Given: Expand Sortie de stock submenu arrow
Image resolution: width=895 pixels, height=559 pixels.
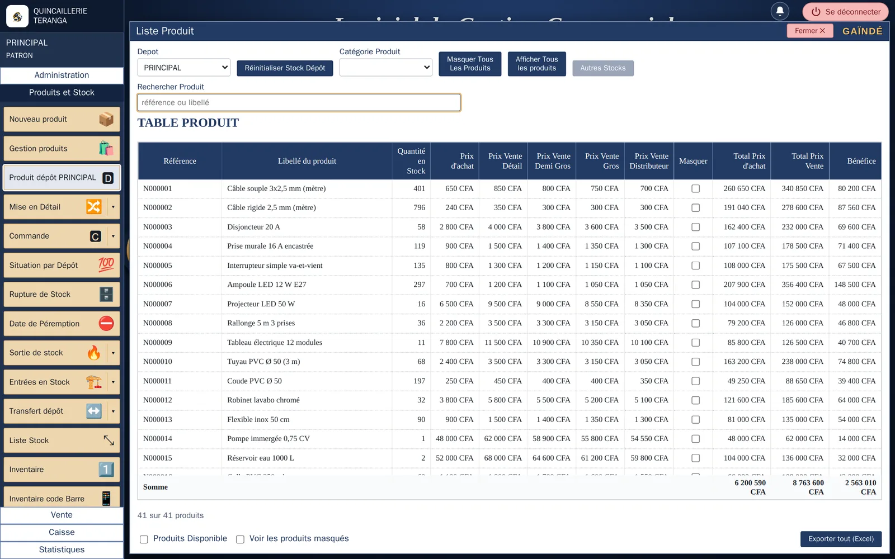Looking at the screenshot, I should 113,353.
